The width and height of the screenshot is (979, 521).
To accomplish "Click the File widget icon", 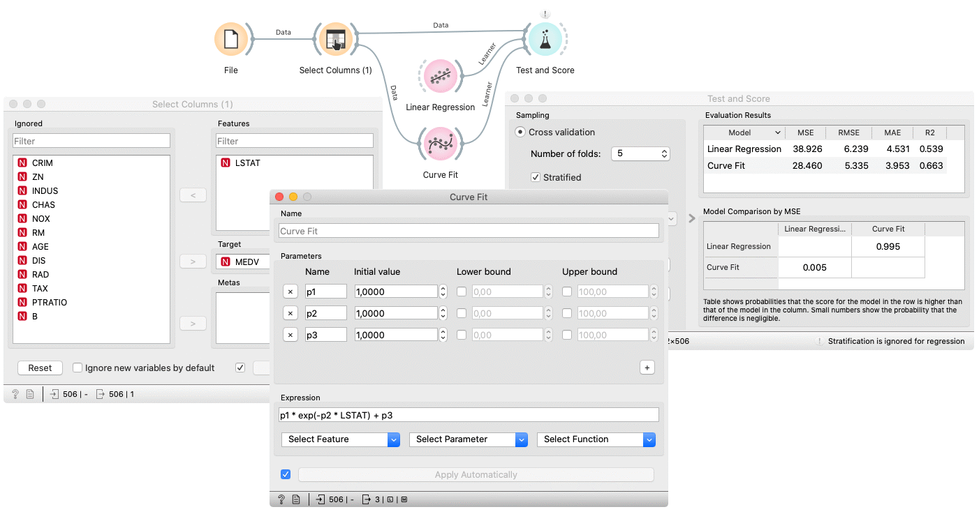I will pos(231,39).
